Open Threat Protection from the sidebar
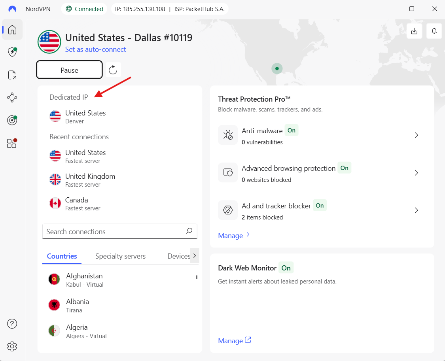 click(x=12, y=52)
